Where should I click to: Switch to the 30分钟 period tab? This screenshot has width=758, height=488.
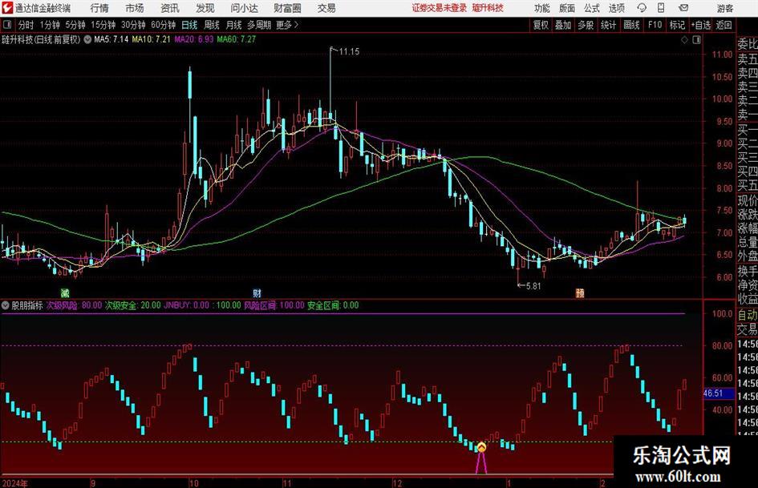click(x=133, y=25)
